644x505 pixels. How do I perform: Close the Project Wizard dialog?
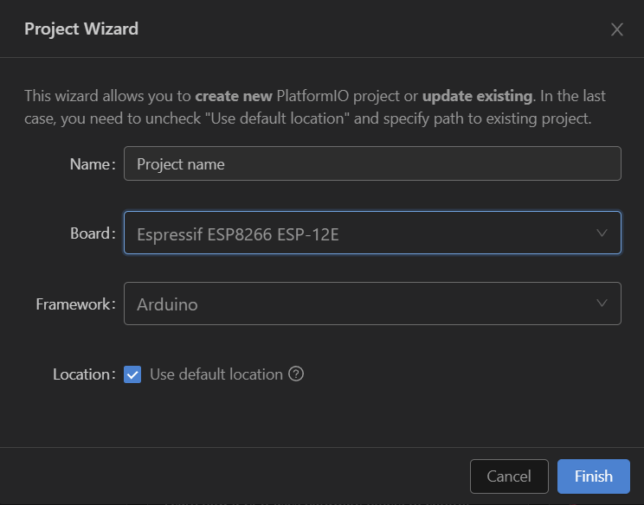pos(617,29)
